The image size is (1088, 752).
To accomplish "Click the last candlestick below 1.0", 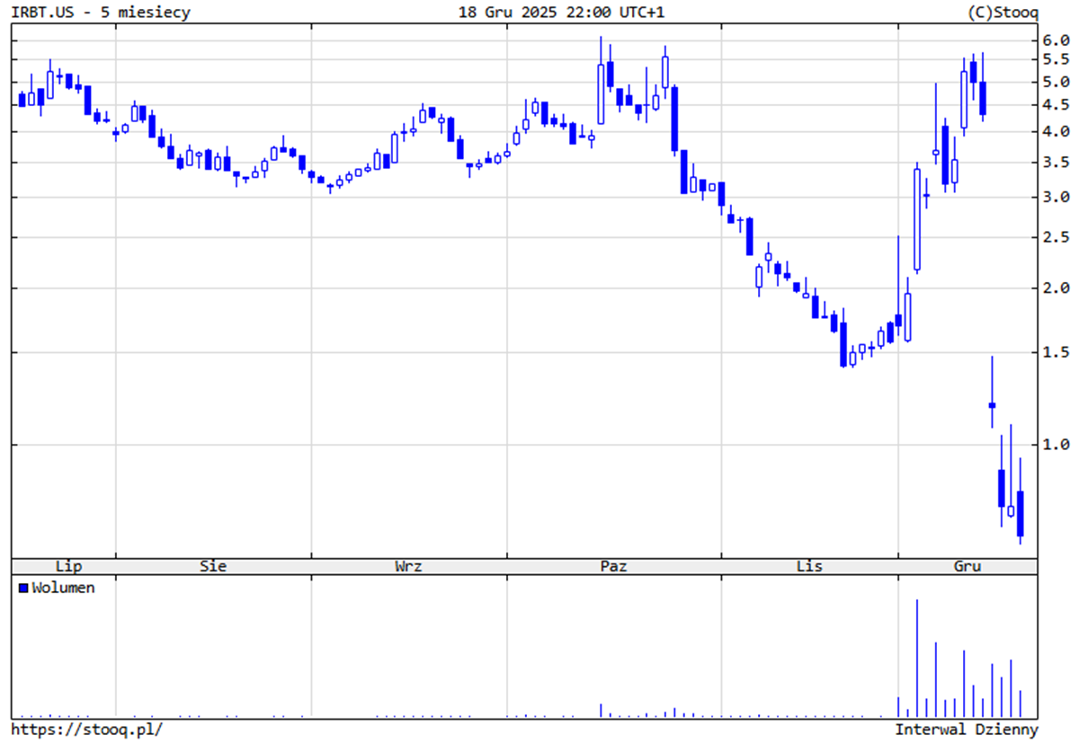I will (x=1020, y=514).
